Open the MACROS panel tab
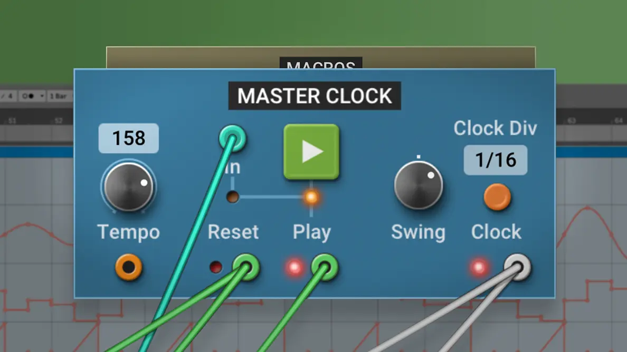 coord(321,63)
